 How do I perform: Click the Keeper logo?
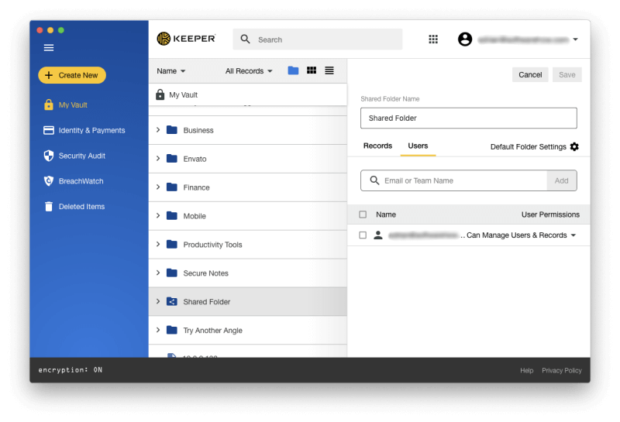click(186, 39)
